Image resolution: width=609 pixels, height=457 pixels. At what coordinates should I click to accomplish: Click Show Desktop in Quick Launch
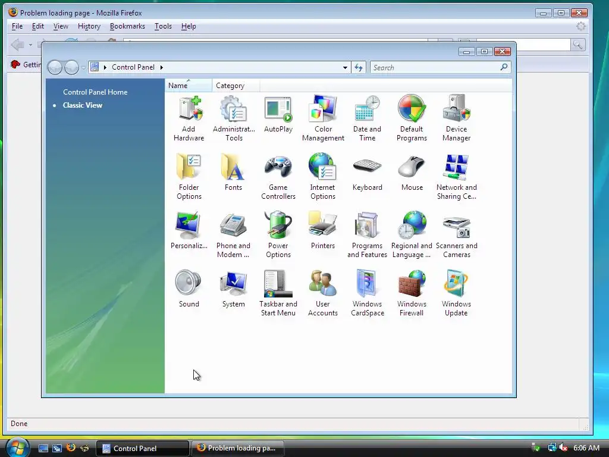43,448
